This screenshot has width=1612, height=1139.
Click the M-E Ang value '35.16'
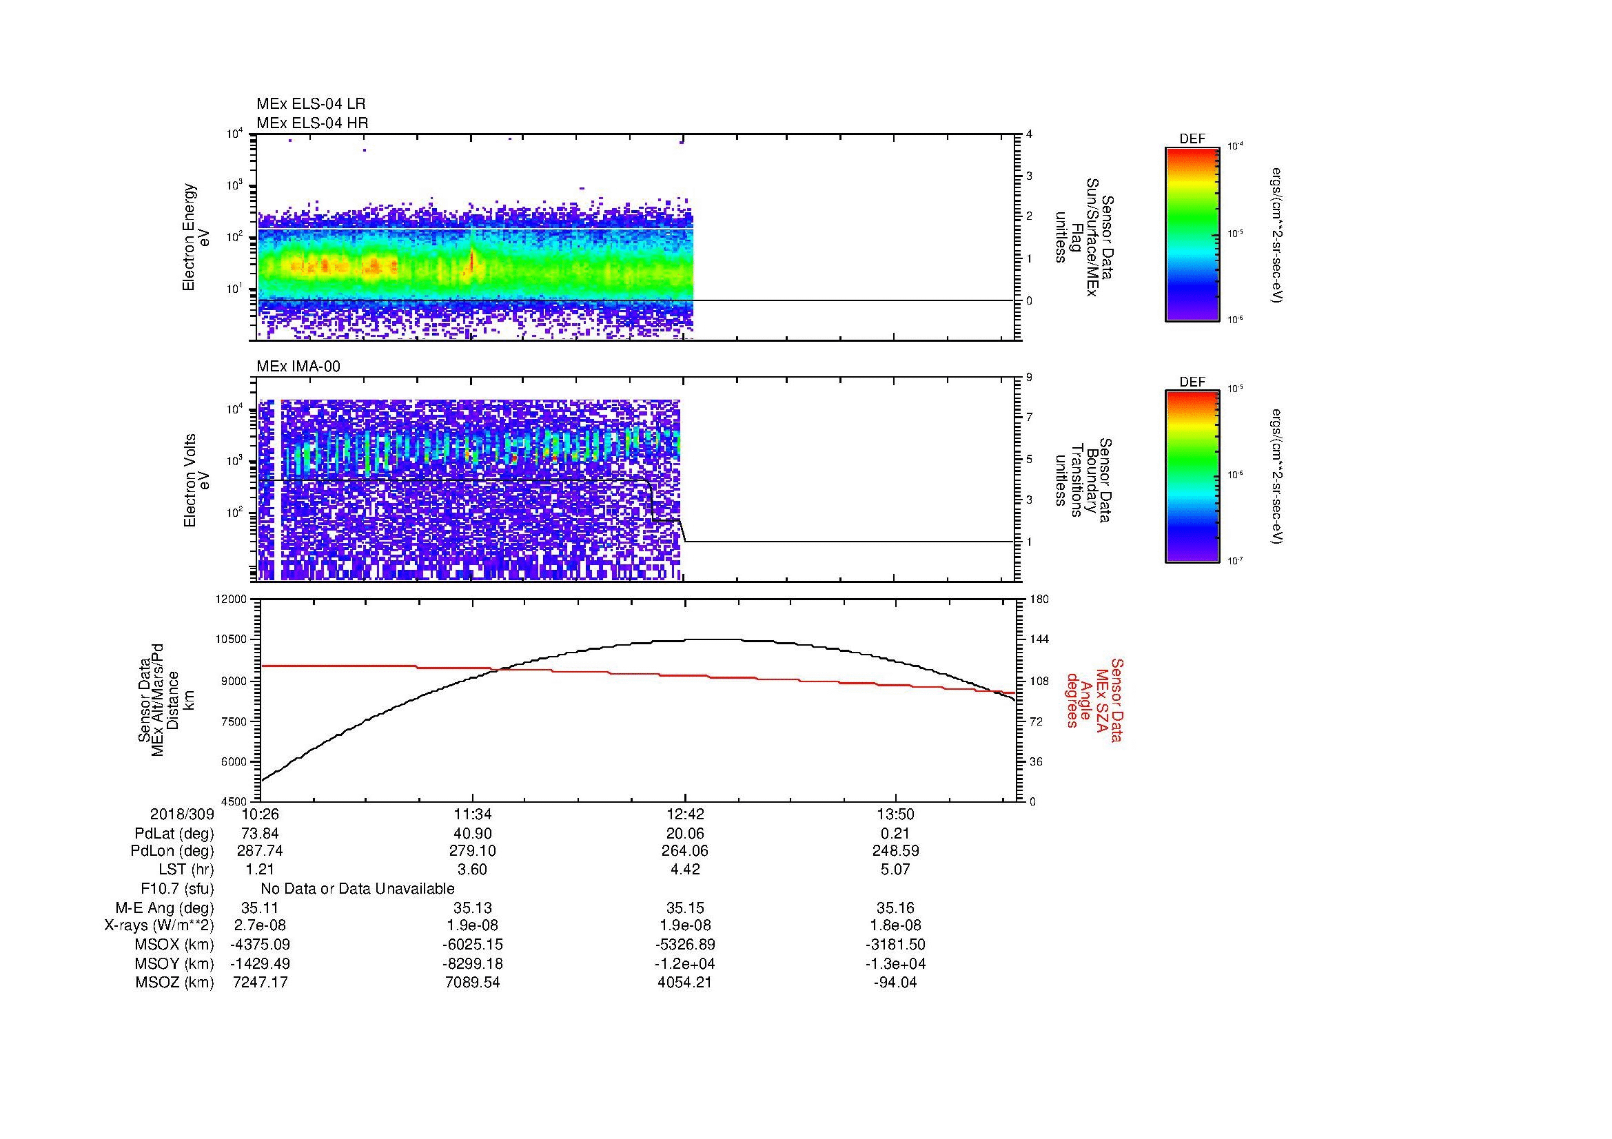(x=895, y=908)
